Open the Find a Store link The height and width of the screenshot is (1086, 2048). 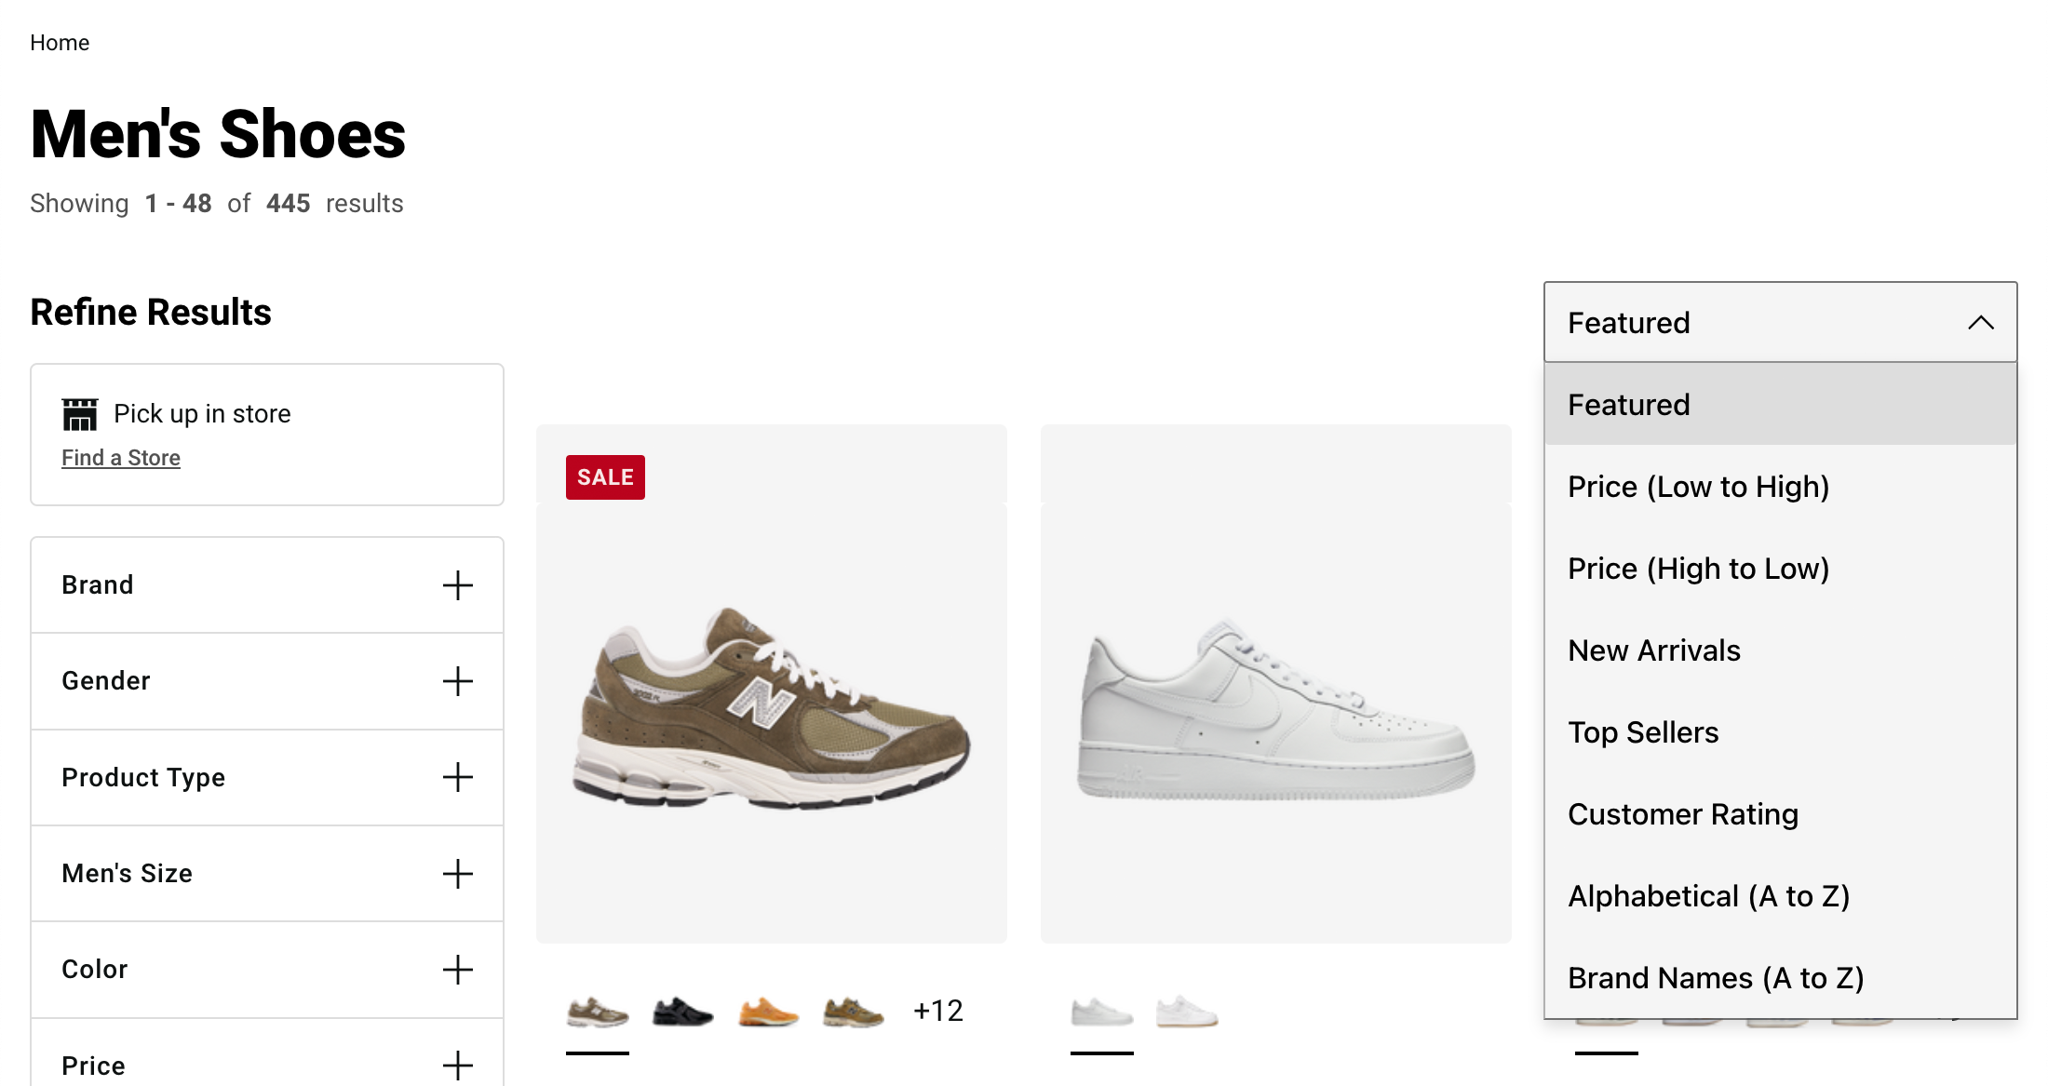tap(121, 458)
